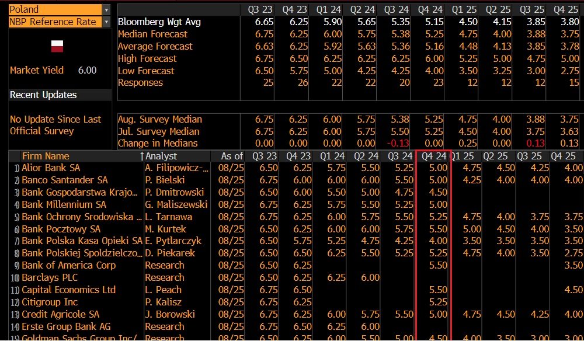This screenshot has width=584, height=341.
Task: Click the red -0.13 change in medians
Action: click(398, 143)
